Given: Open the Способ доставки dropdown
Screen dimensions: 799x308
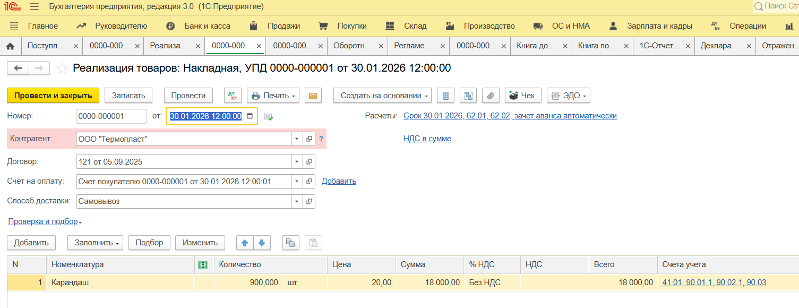Looking at the screenshot, I should pyautogui.click(x=296, y=202).
